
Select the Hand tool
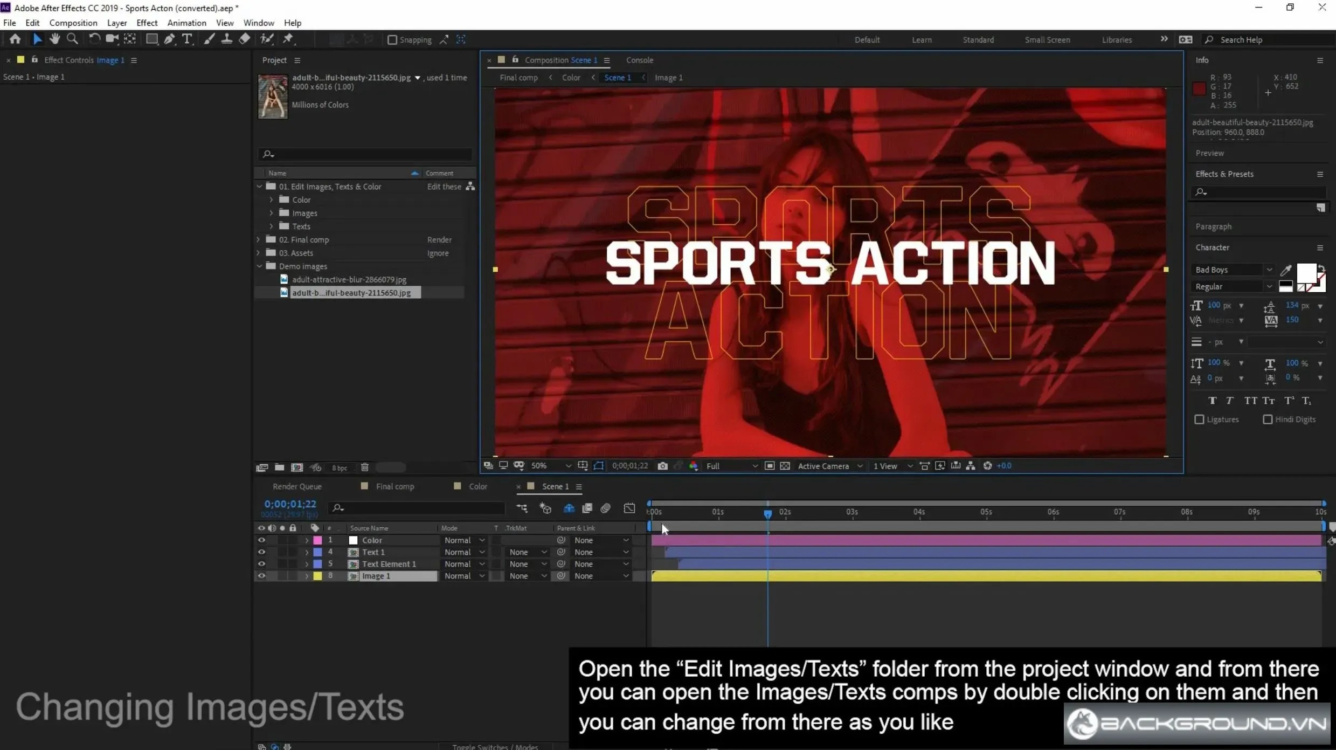[54, 39]
